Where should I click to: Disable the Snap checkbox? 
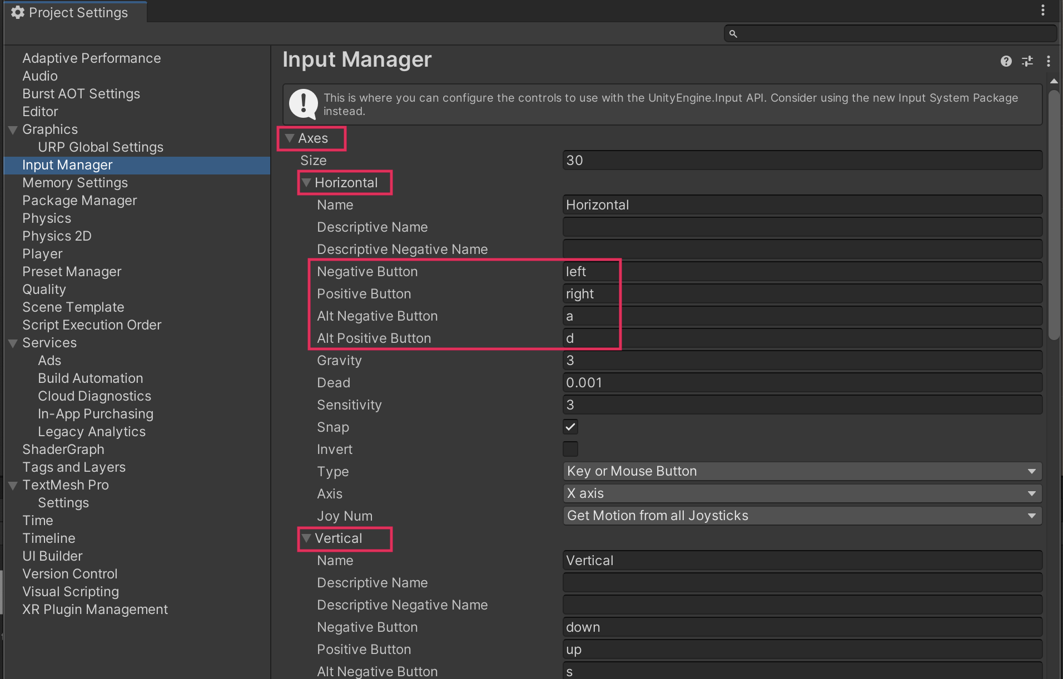click(x=570, y=427)
